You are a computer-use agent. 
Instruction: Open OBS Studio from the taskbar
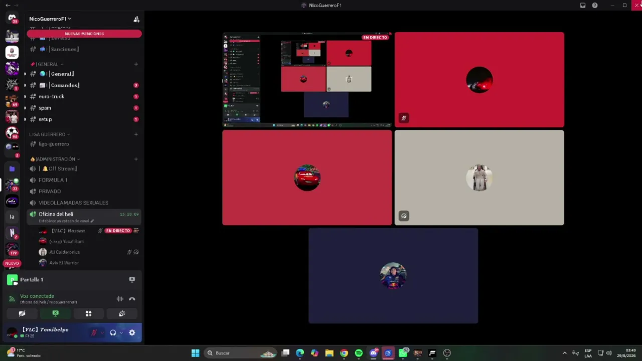pos(447,353)
